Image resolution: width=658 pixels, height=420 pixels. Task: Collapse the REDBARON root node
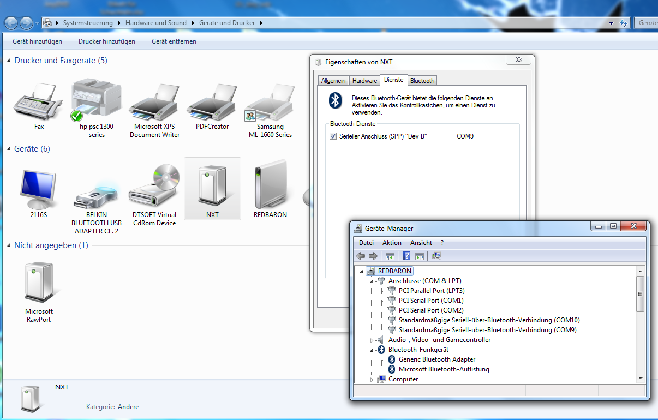point(361,272)
